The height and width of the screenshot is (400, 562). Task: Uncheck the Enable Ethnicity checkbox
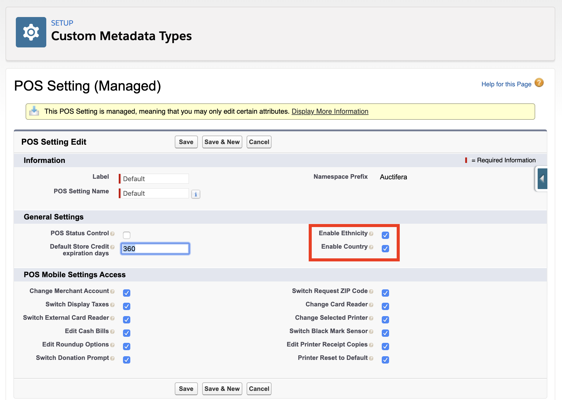(x=385, y=235)
